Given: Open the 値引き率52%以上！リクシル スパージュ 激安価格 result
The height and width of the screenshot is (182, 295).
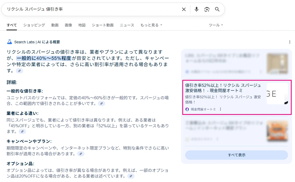Looking at the screenshot, I should [x=223, y=88].
